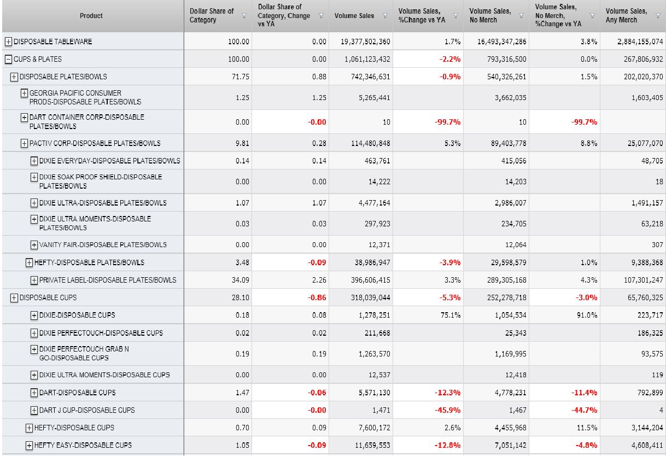This screenshot has height=456, width=666.
Task: Expand the DISPOSABLE CUPS category
Action: click(x=14, y=297)
